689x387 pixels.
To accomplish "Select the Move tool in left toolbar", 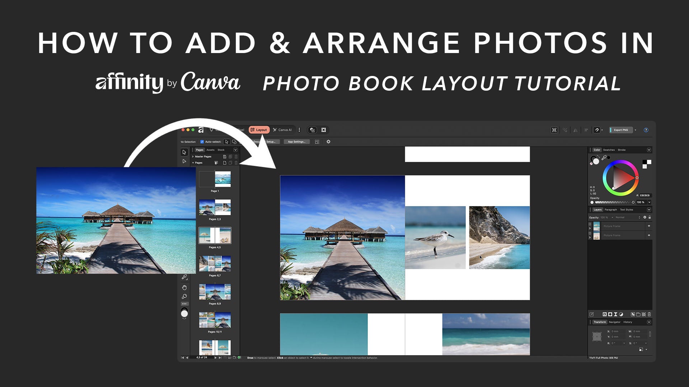I will click(x=184, y=152).
